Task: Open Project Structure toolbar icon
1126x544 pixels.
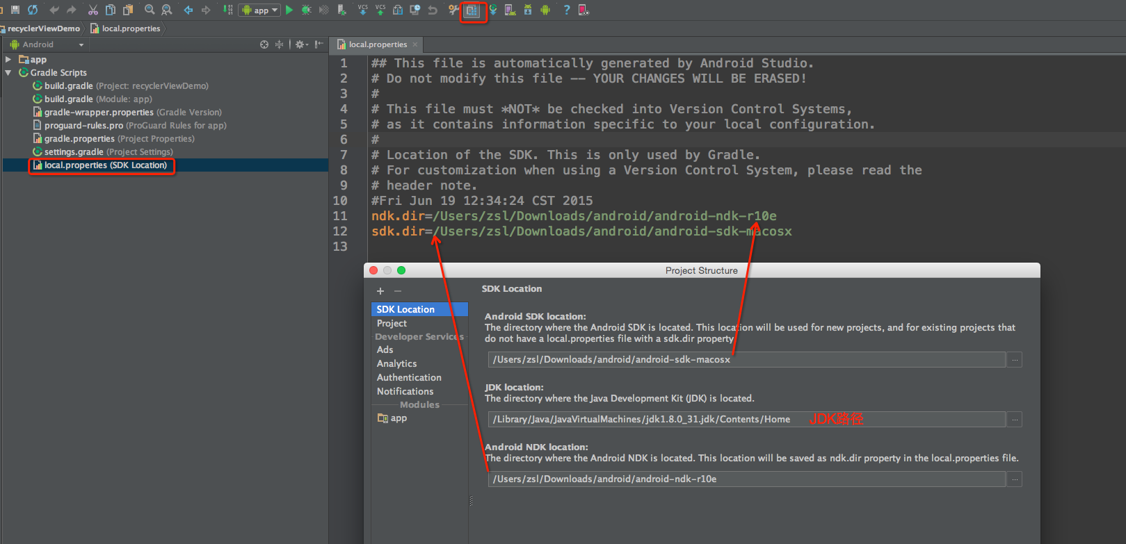Action: 472,10
